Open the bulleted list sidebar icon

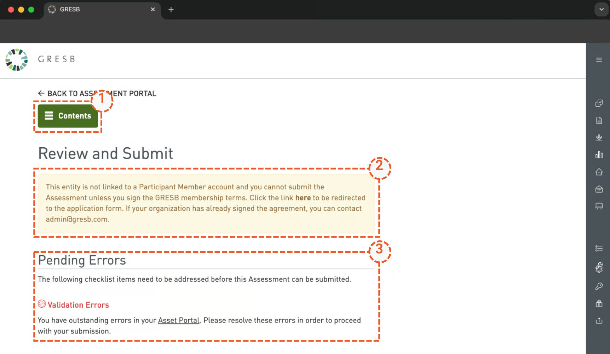click(599, 249)
